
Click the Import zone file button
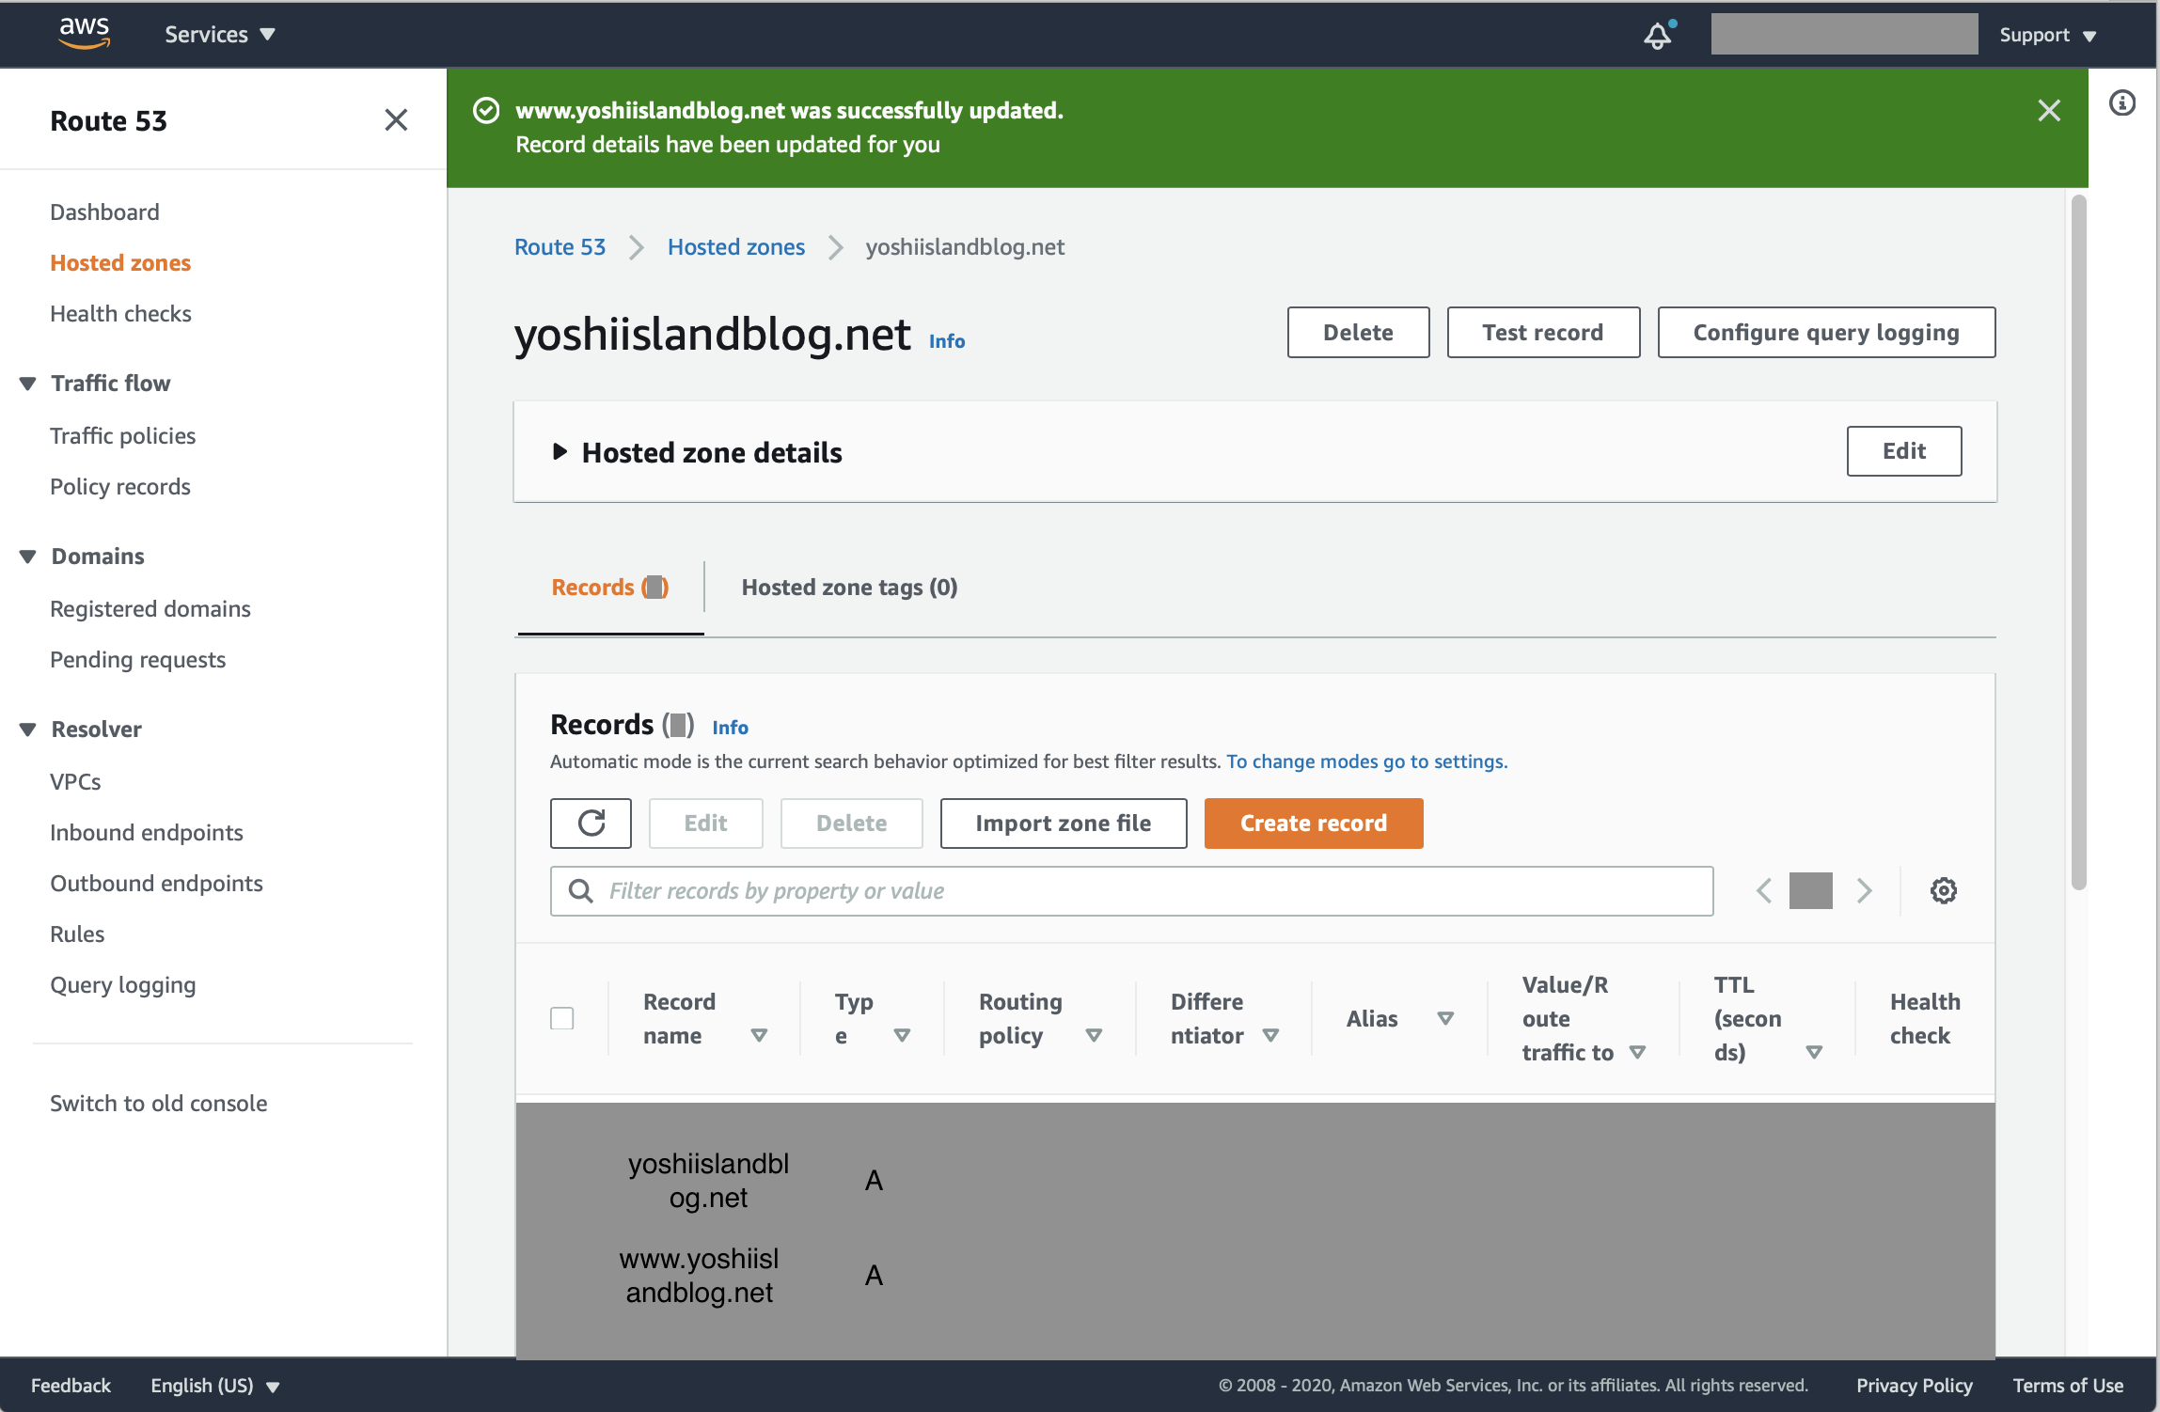tap(1064, 824)
